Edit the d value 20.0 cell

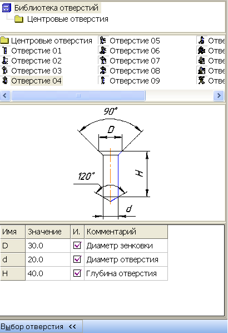click(48, 259)
